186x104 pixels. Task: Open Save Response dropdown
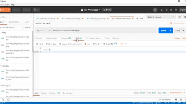tap(177, 93)
